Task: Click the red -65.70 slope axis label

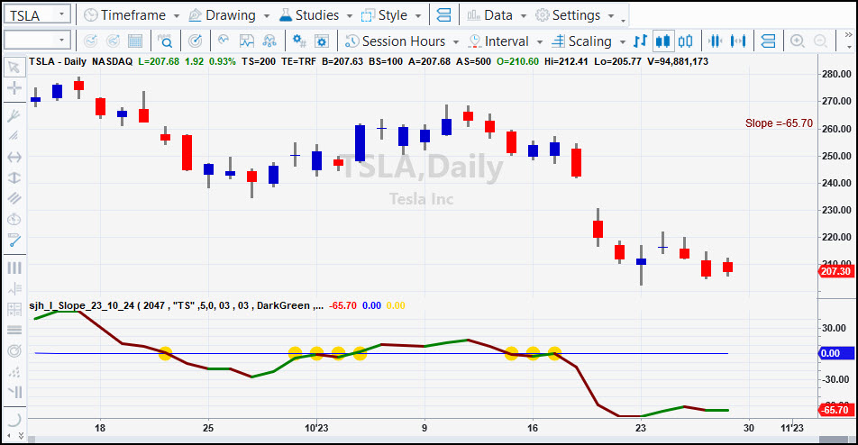Action: click(836, 410)
